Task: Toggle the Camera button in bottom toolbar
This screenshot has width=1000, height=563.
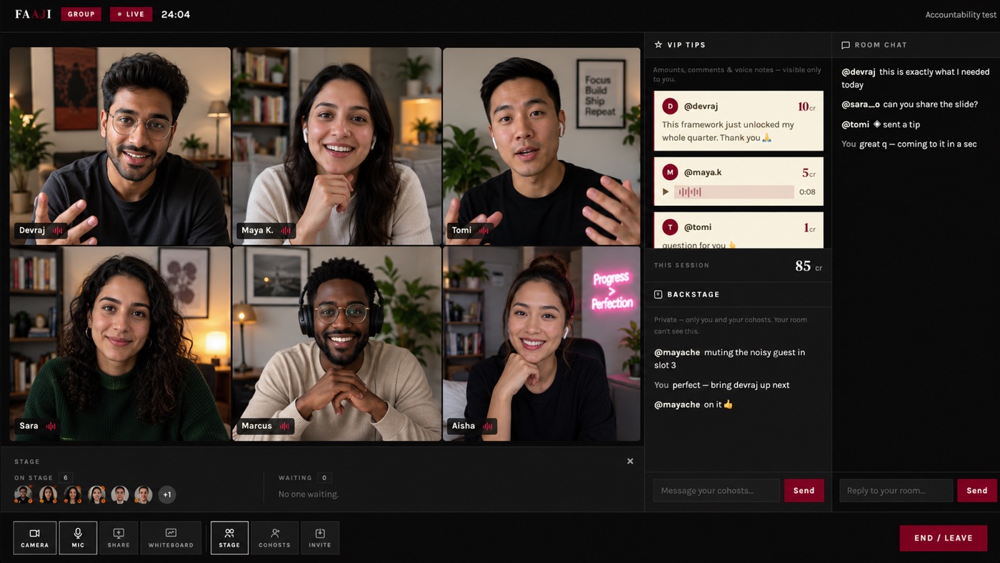Action: click(x=34, y=538)
